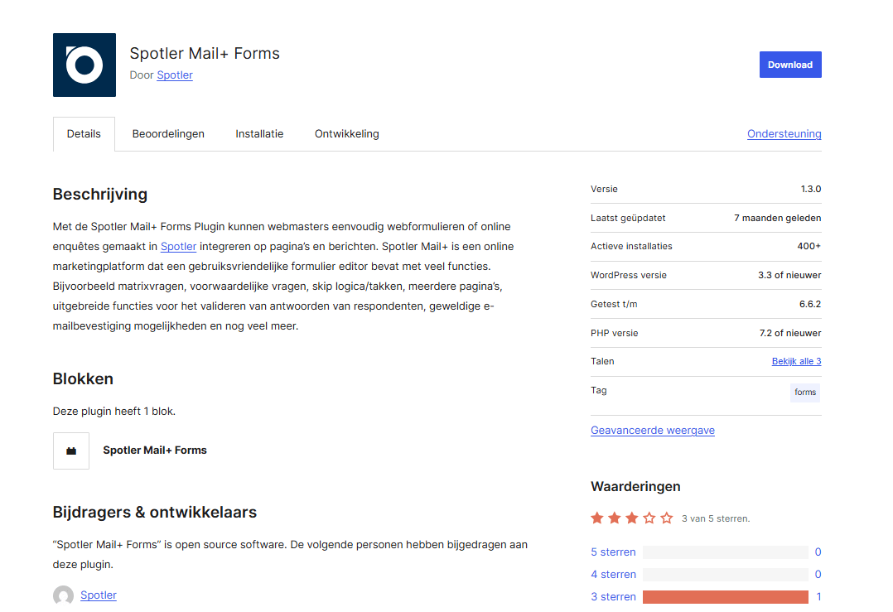Click the '7 maanden geleden' value
Viewport: 893px width, 612px height.
coord(777,218)
